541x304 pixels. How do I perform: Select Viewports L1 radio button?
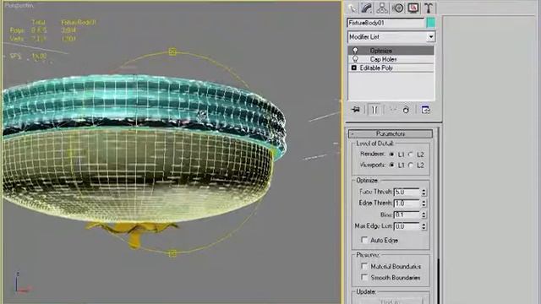click(x=391, y=166)
